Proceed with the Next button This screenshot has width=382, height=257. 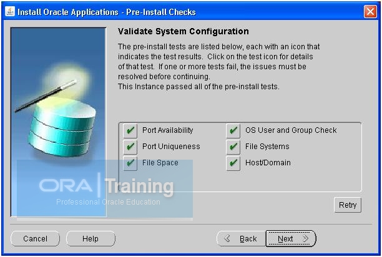coord(291,238)
